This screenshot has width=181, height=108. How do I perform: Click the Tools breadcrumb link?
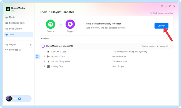[43, 12]
